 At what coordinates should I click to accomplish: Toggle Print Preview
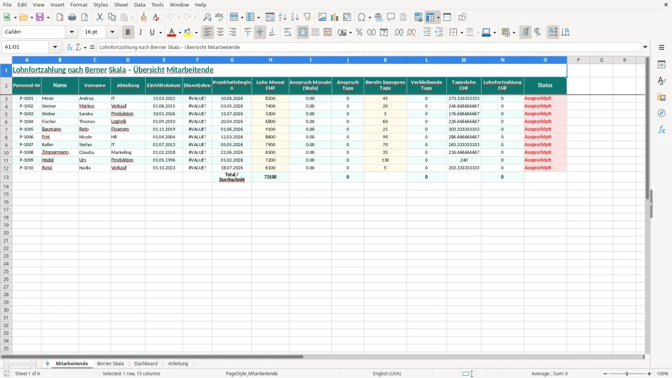[x=85, y=17]
